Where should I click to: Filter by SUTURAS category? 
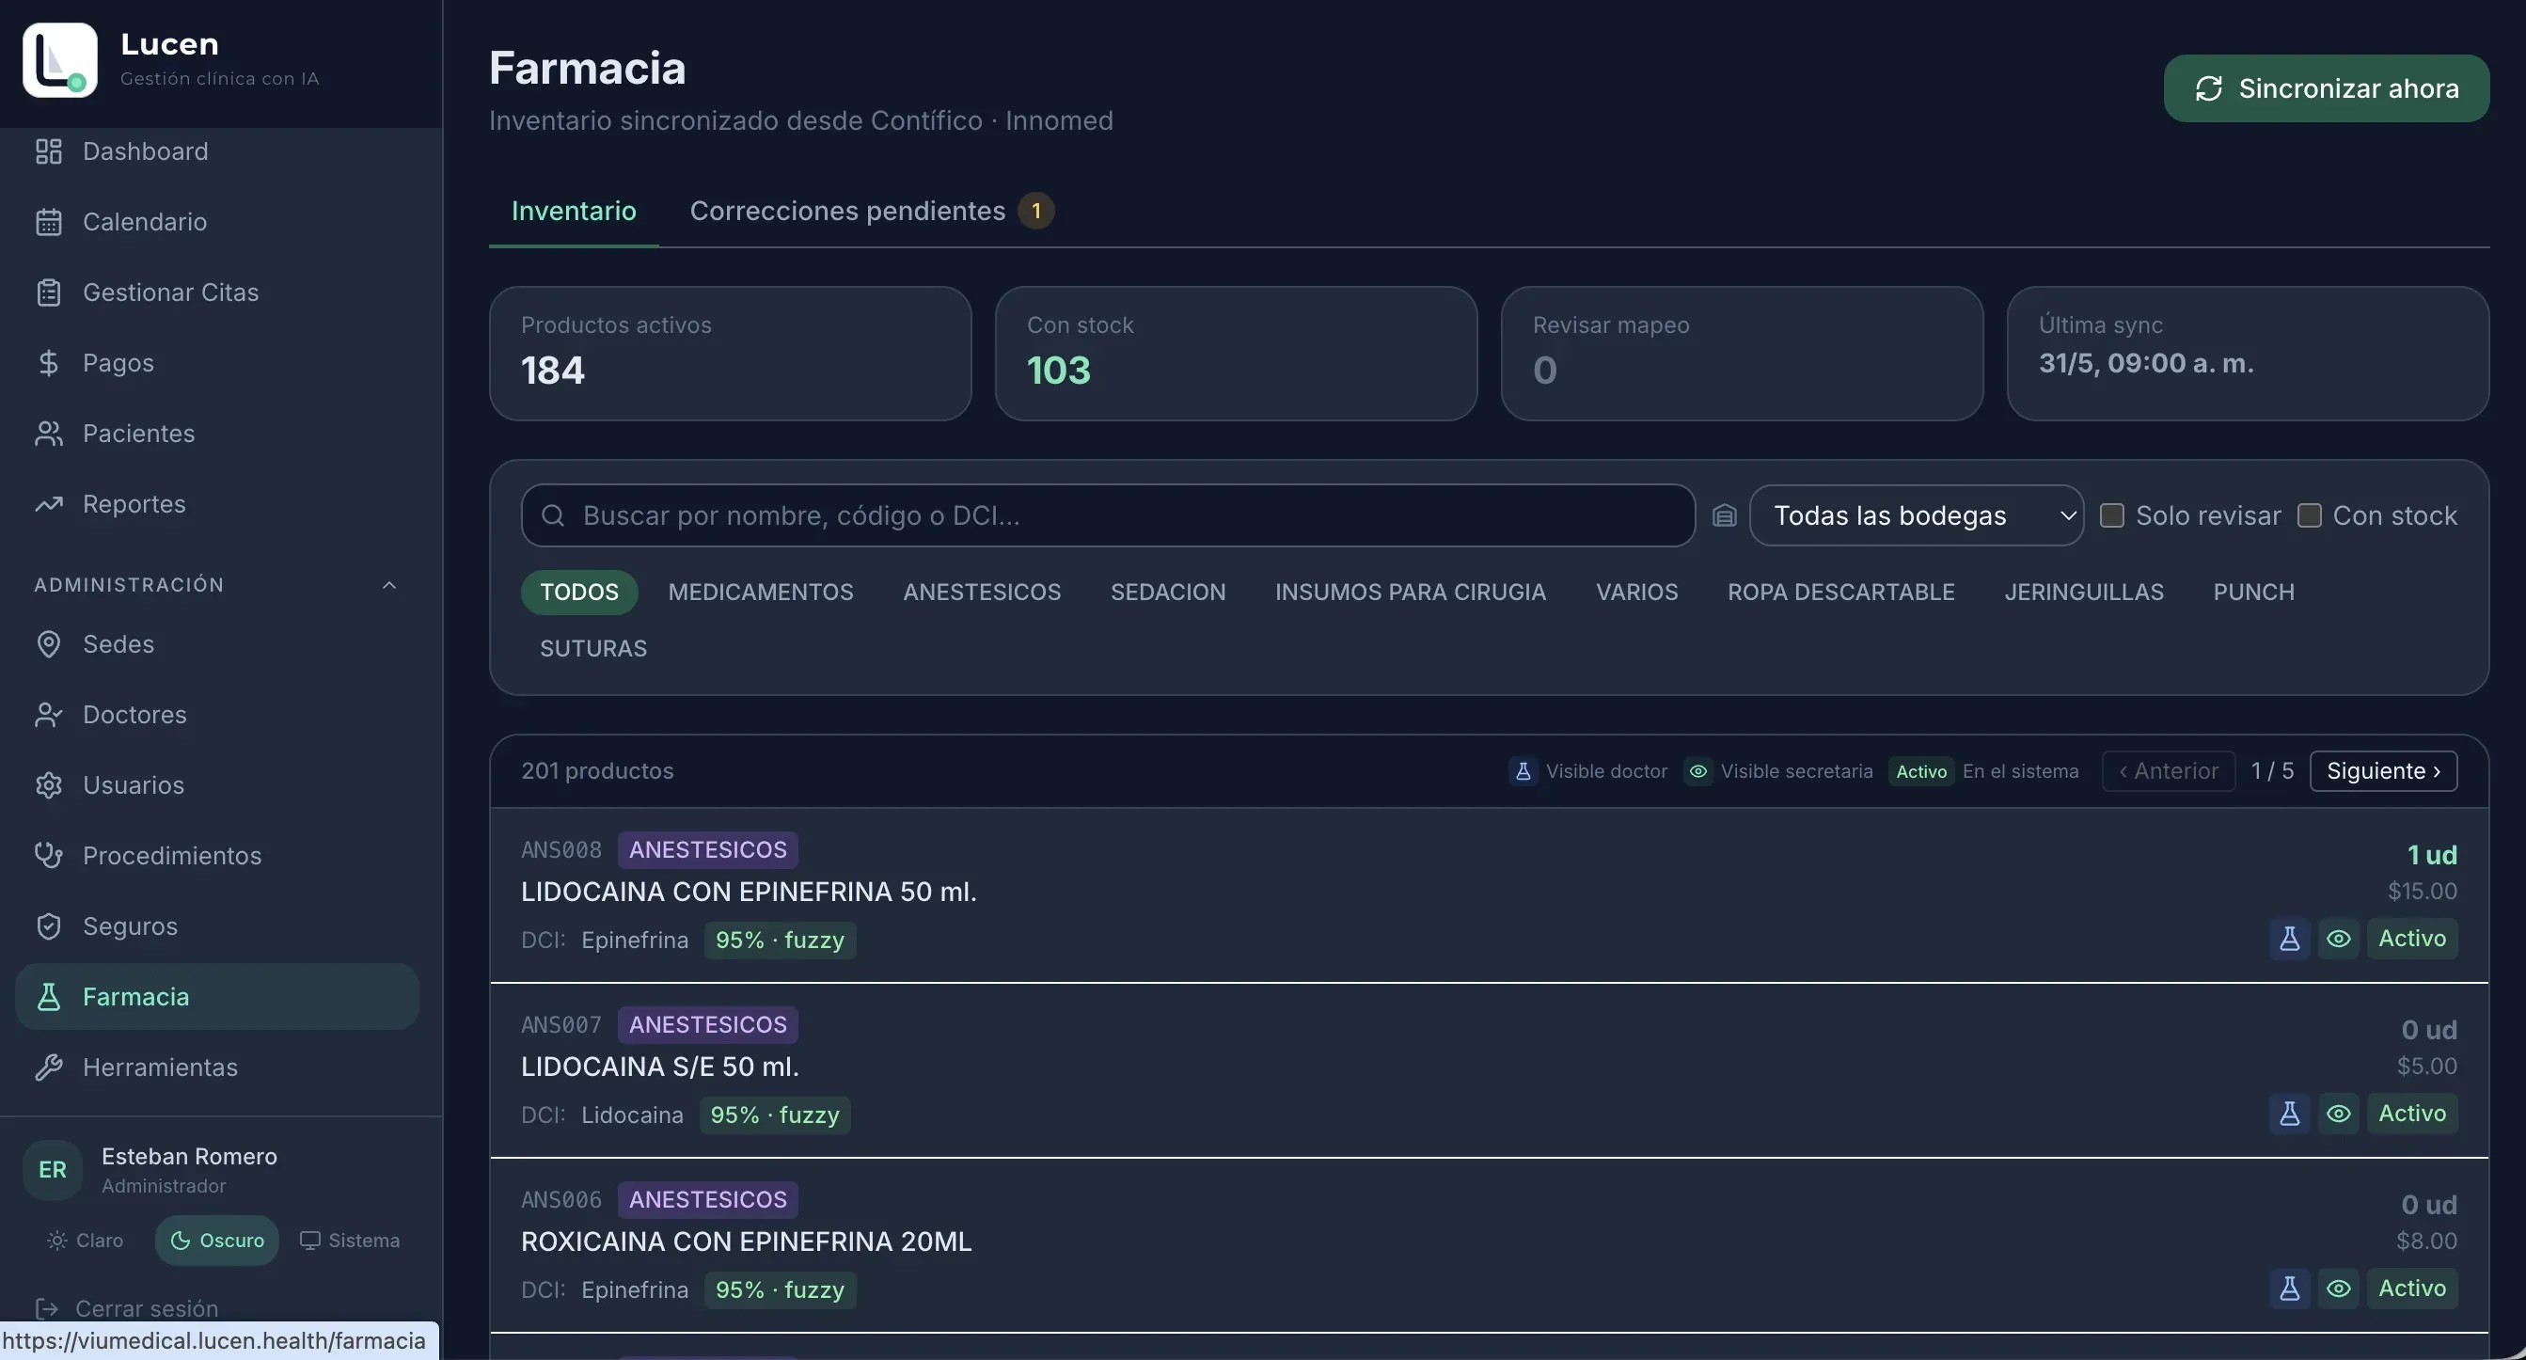(x=593, y=649)
